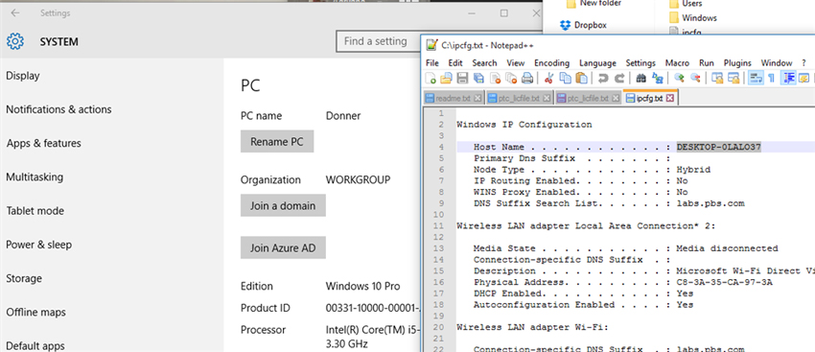815x352 pixels.
Task: Click the Close document toolbar icon
Action: click(x=496, y=78)
